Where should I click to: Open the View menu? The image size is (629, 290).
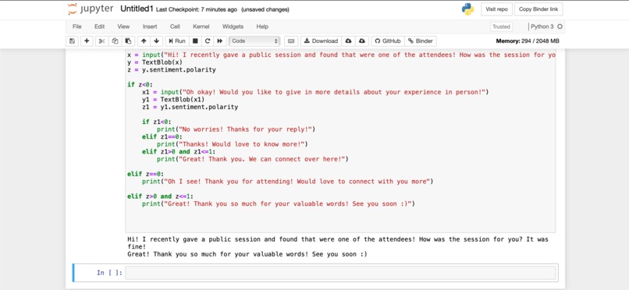pos(123,27)
